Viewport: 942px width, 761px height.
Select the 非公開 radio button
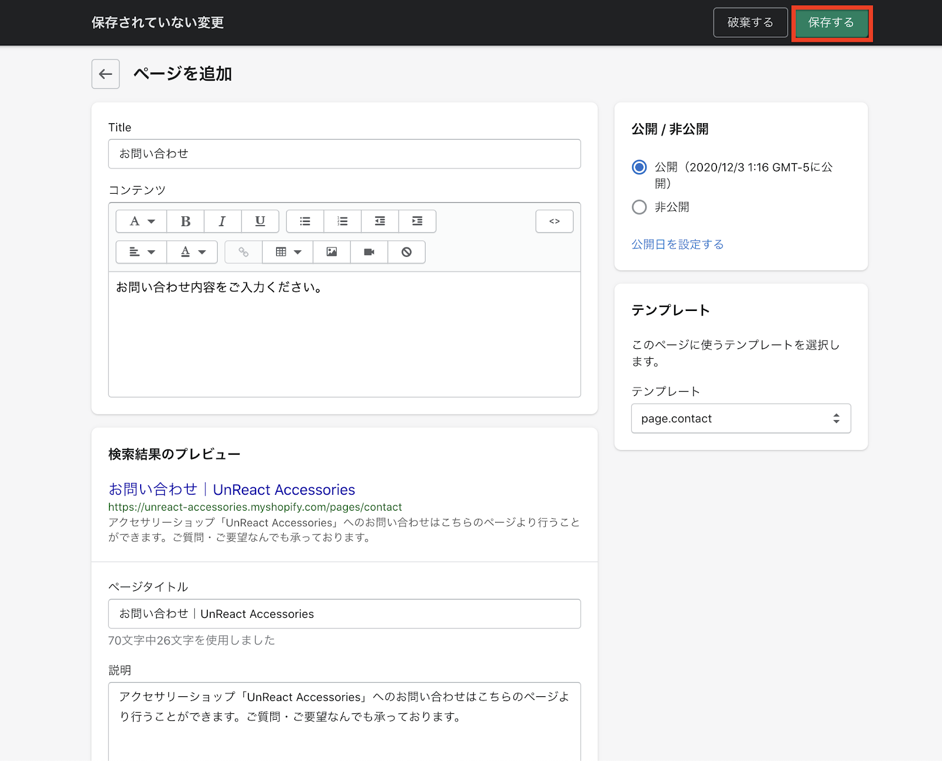(639, 207)
